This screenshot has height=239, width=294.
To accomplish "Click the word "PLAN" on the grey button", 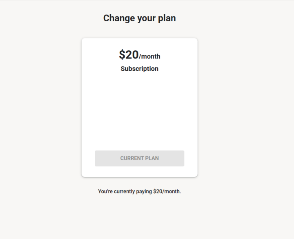I will [x=152, y=159].
